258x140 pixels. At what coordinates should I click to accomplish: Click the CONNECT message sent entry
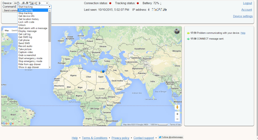click(x=207, y=39)
